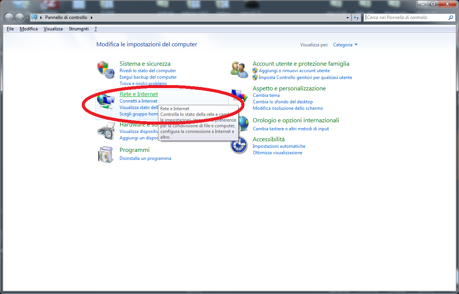Screen dimensions: 459x294
Task: Open the Visualizza menu
Action: [53, 29]
